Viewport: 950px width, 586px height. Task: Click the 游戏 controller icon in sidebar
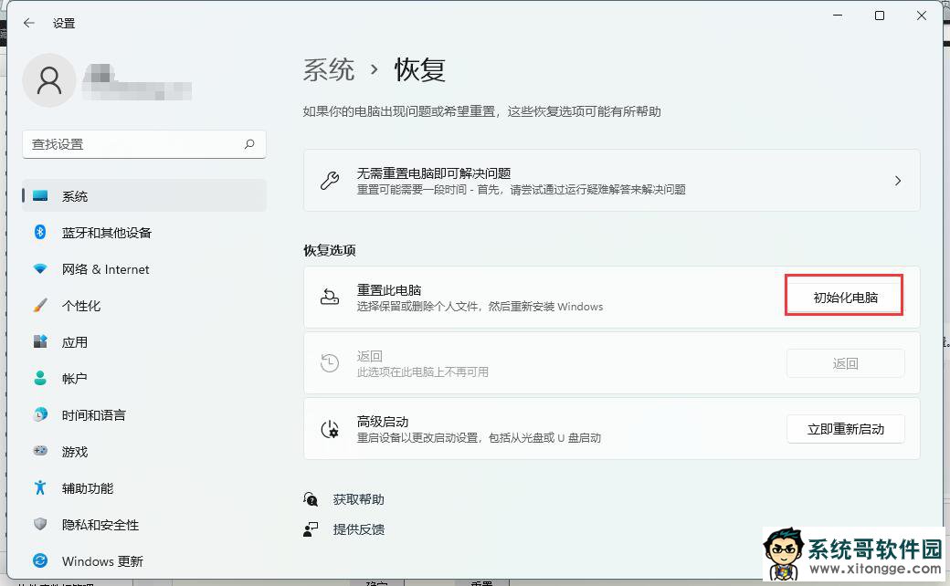pyautogui.click(x=40, y=451)
